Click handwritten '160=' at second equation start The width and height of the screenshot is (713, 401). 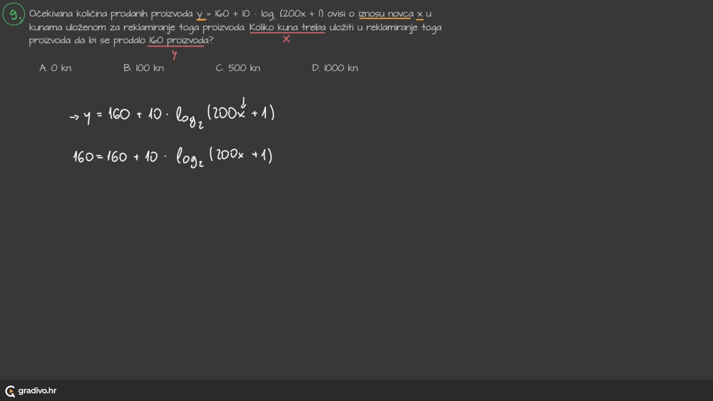[88, 157]
